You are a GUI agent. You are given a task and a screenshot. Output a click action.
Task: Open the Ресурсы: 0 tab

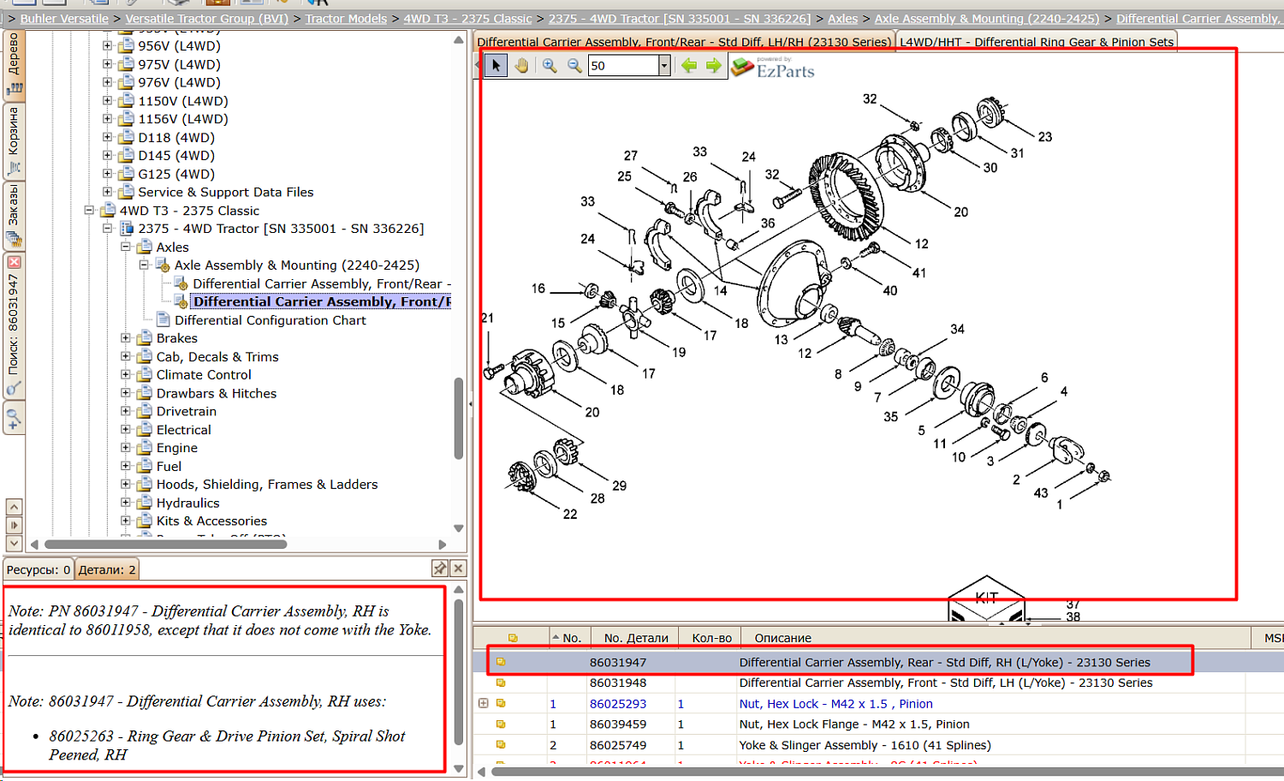click(x=39, y=569)
